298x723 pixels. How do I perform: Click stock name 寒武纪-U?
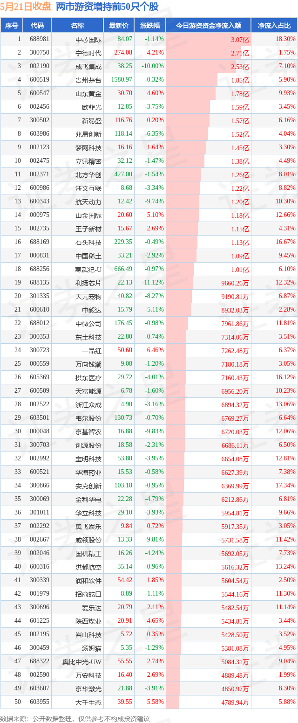tap(88, 269)
